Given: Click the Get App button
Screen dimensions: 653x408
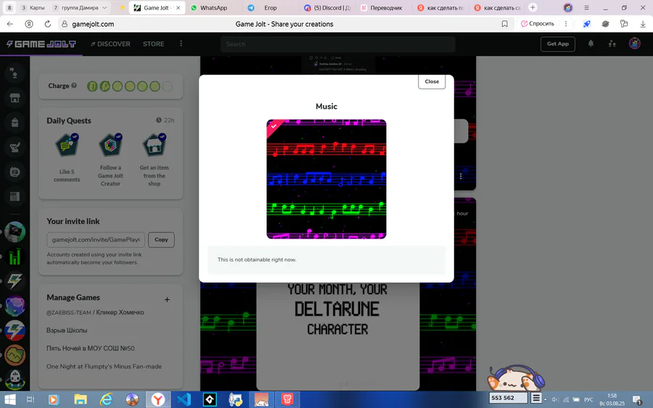Looking at the screenshot, I should (558, 43).
